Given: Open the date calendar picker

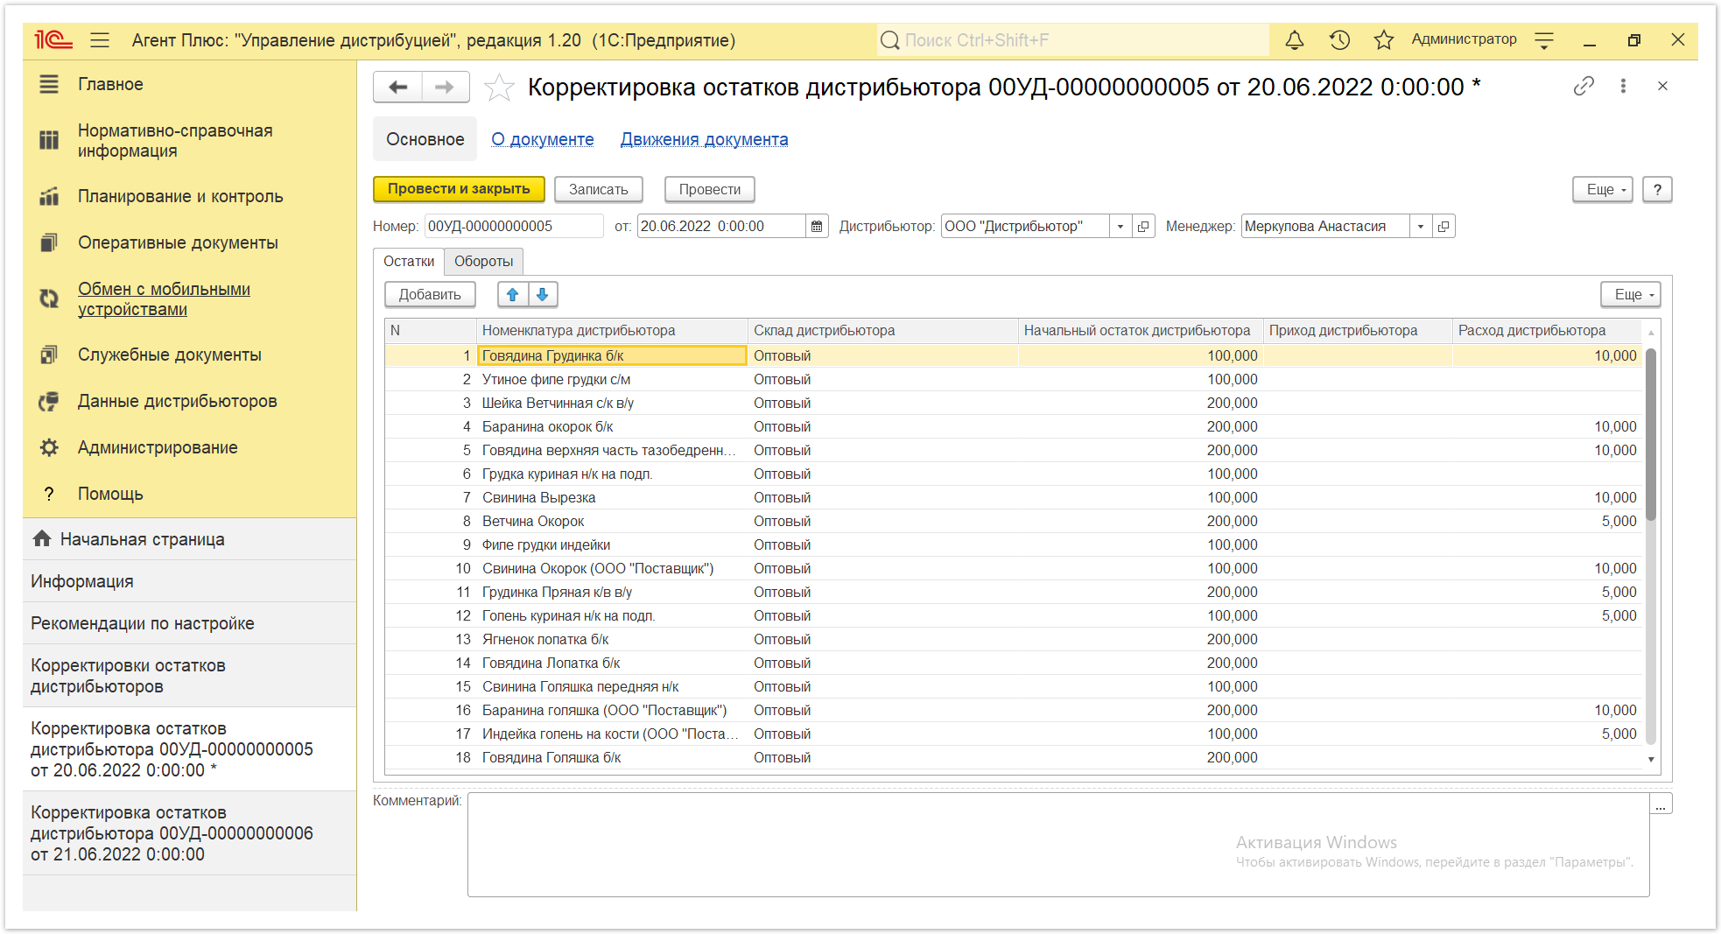Looking at the screenshot, I should click(817, 227).
